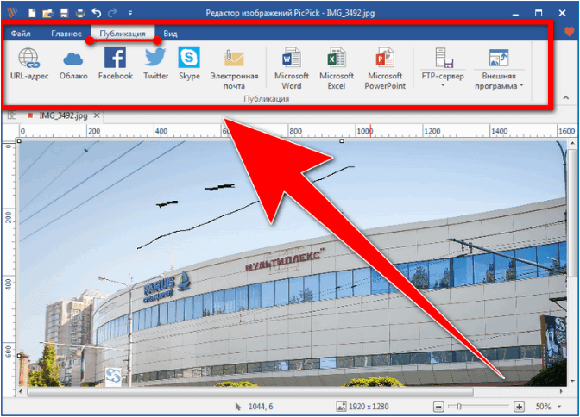
Task: Switch to the Главное ribbon tab
Action: point(66,34)
